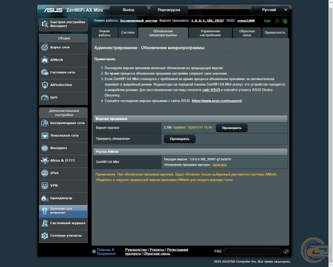This screenshot has width=333, height=267.
Task: Click the Беспроводная сеть wireless icon
Action: [x=44, y=123]
